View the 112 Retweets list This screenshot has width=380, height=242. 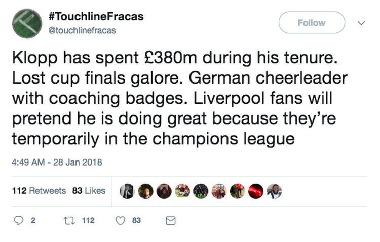coord(39,191)
